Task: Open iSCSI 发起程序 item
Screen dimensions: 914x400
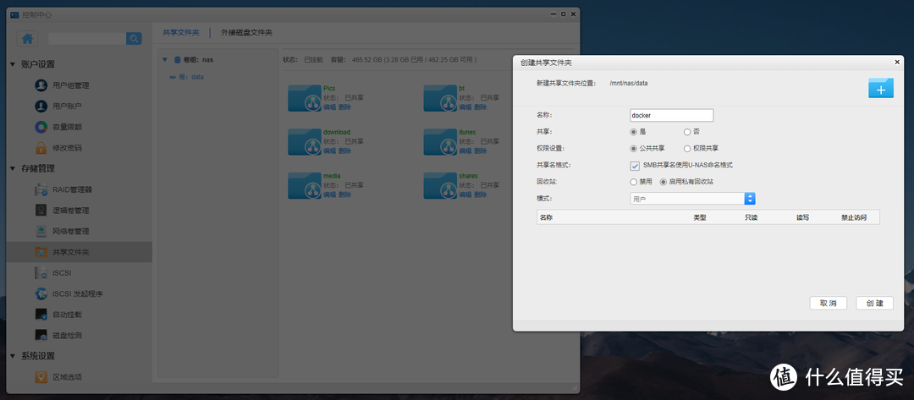Action: pyautogui.click(x=77, y=293)
